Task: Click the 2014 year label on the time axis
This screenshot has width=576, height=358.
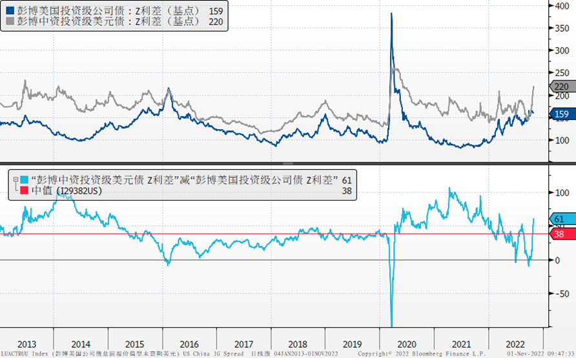Action: click(81, 344)
